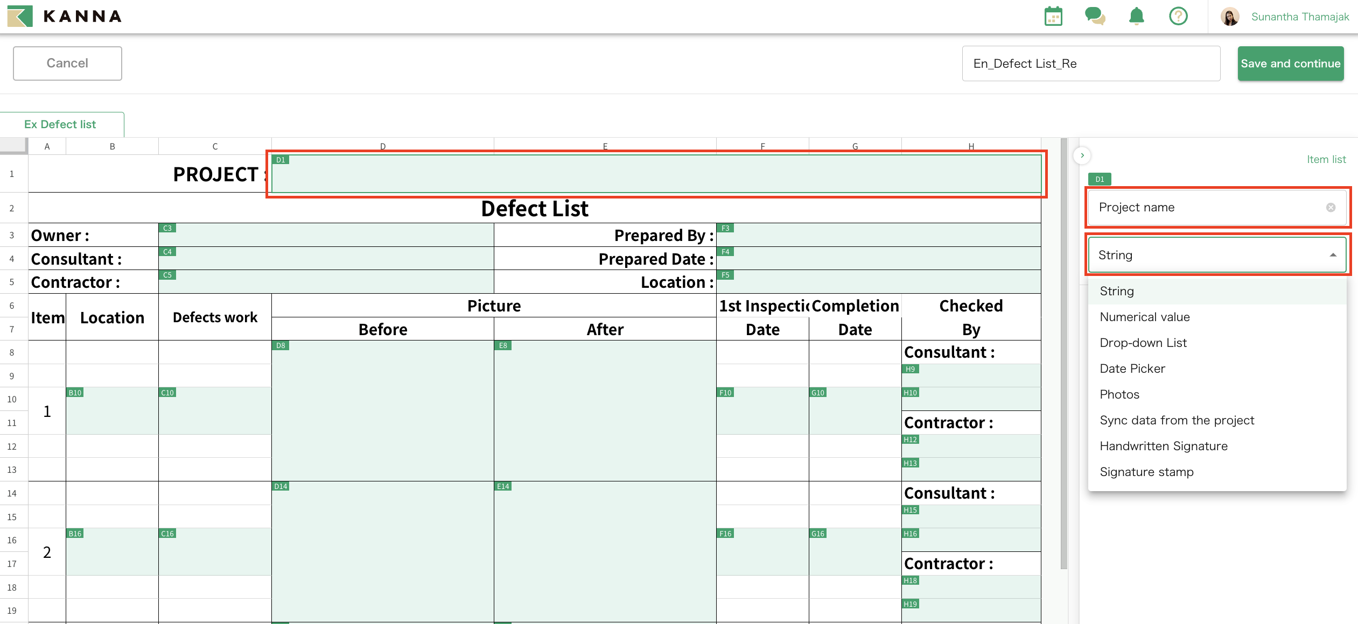Click the Cancel button
The image size is (1358, 624).
(67, 63)
